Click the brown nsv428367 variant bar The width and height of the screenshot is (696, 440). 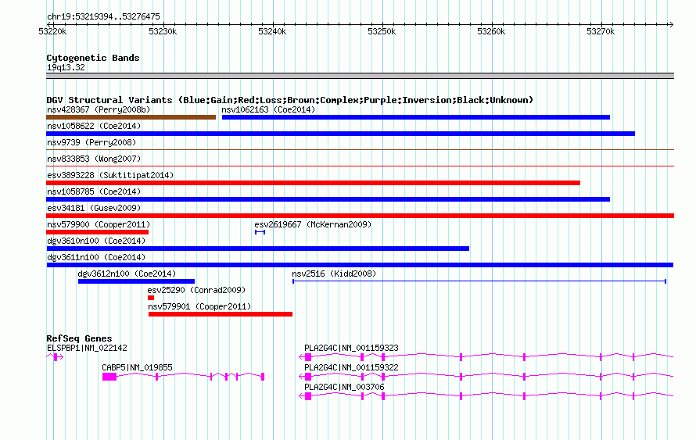point(131,117)
